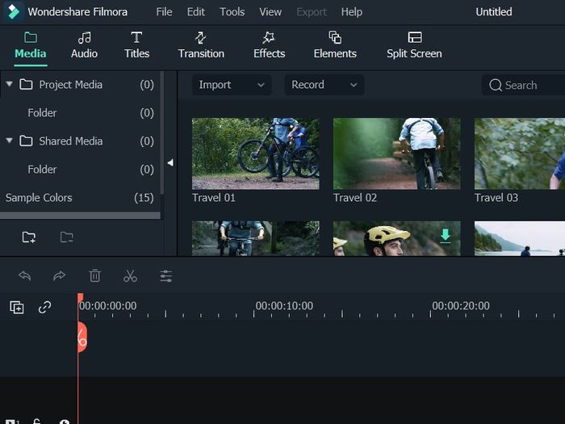Screen dimensions: 565x424
Task: Click the media library folder scrollbar
Action: (x=162, y=132)
